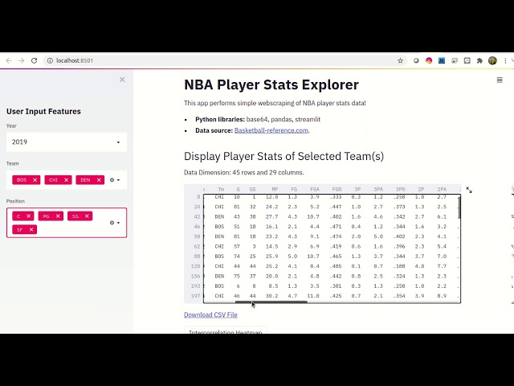514x386 pixels.
Task: Select row index 197 in table
Action: click(x=196, y=296)
